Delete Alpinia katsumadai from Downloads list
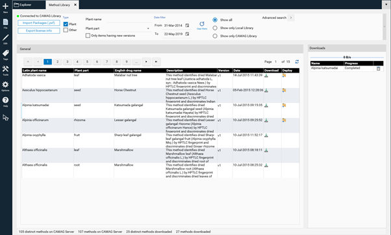The width and height of the screenshot is (391, 235). tap(378, 69)
